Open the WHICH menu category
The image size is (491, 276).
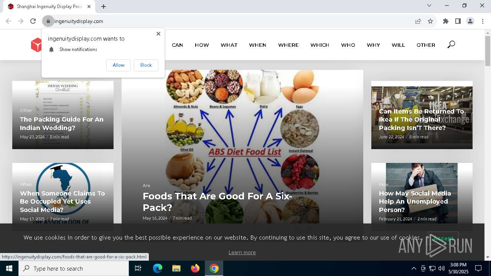pos(320,45)
